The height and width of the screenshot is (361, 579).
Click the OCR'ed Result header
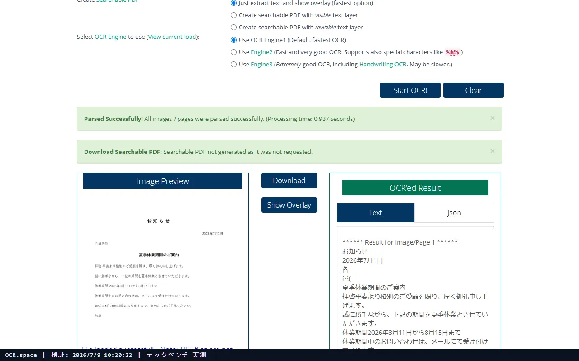[x=415, y=188]
